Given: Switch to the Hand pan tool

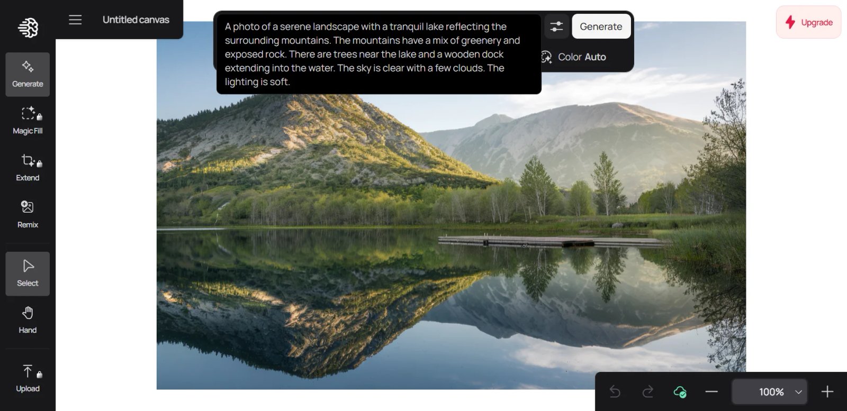Looking at the screenshot, I should [x=28, y=321].
